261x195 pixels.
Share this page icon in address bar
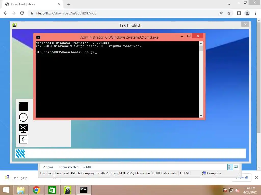[221, 13]
